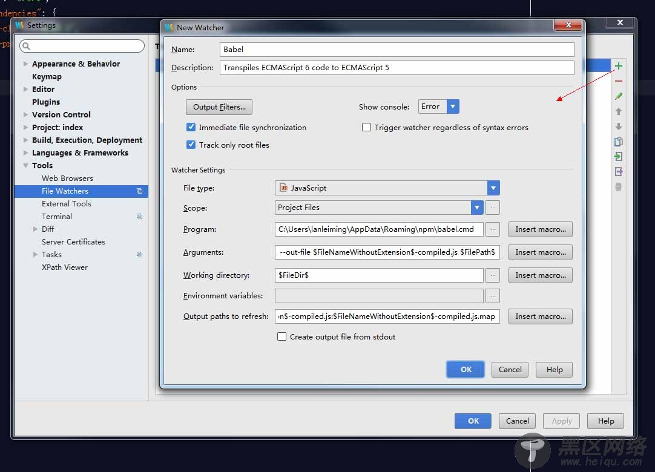Image resolution: width=655 pixels, height=472 pixels.
Task: Collapse the Tools settings node
Action: 25,165
